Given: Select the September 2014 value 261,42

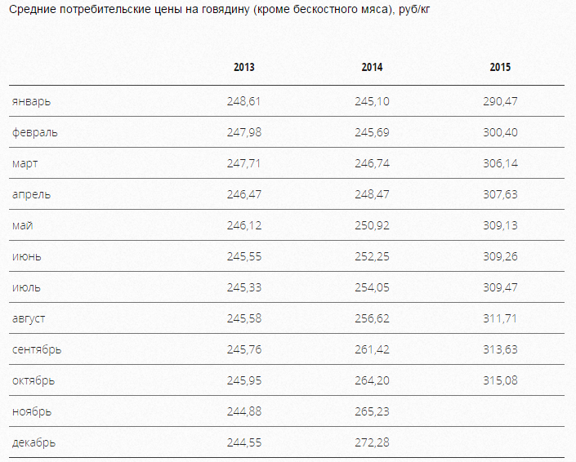Looking at the screenshot, I should (x=372, y=349).
